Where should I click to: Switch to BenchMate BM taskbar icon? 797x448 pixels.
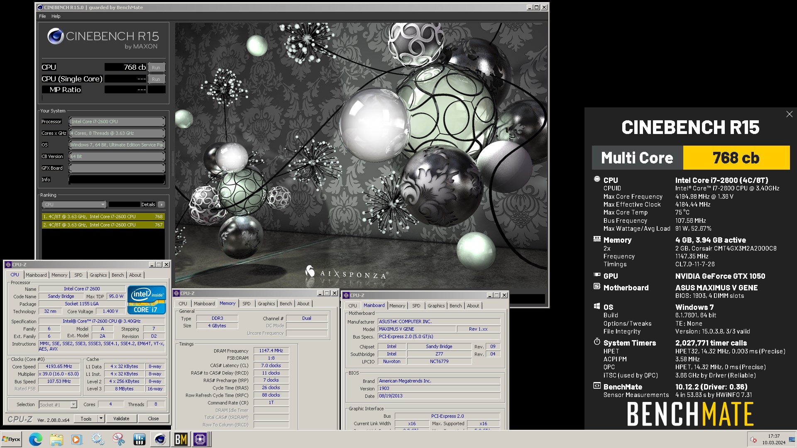tap(181, 439)
